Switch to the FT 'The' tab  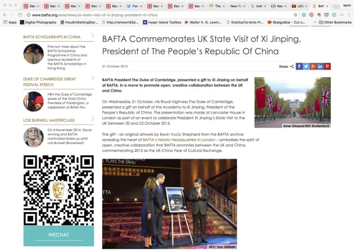click(x=217, y=6)
